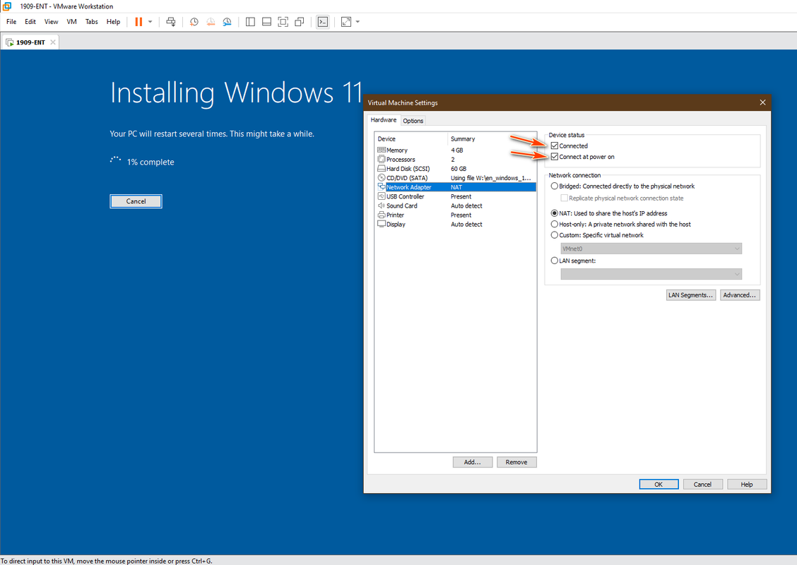Toggle the thumbnail bar view icon
This screenshot has width=797, height=565.
[x=266, y=22]
